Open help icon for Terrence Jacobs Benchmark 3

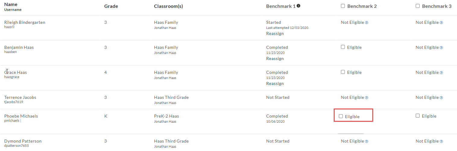tap(441, 98)
